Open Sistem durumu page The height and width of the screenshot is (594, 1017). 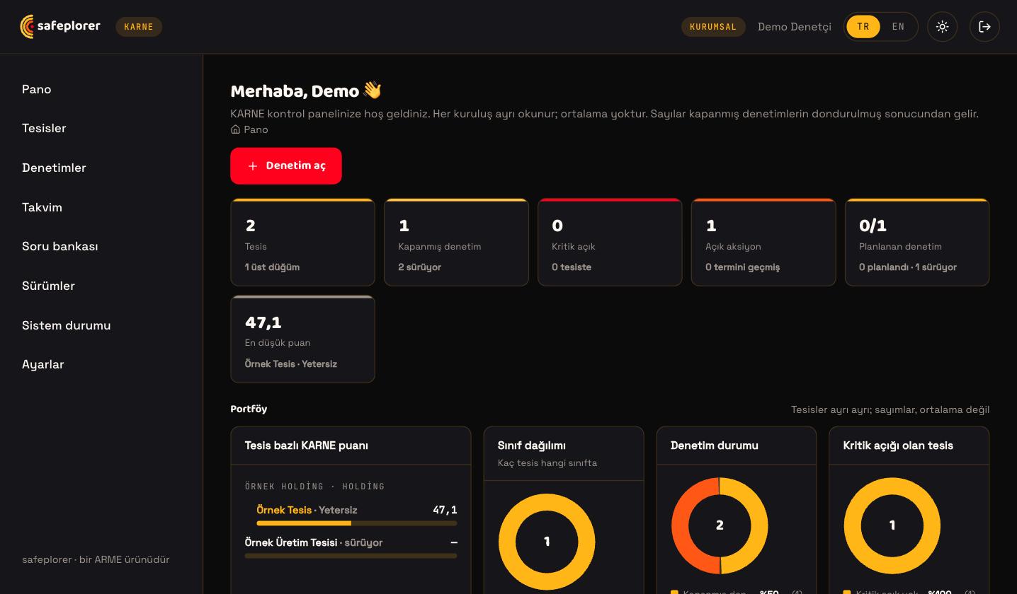click(x=67, y=325)
